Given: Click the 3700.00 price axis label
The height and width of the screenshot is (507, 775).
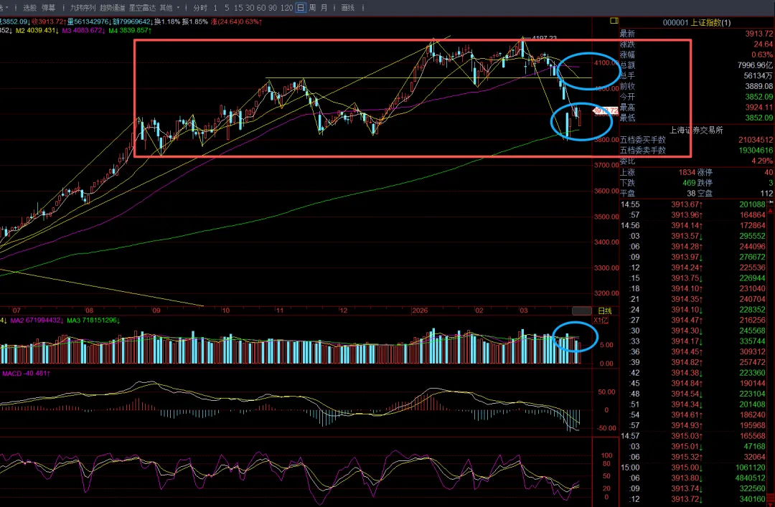Looking at the screenshot, I should [606, 165].
